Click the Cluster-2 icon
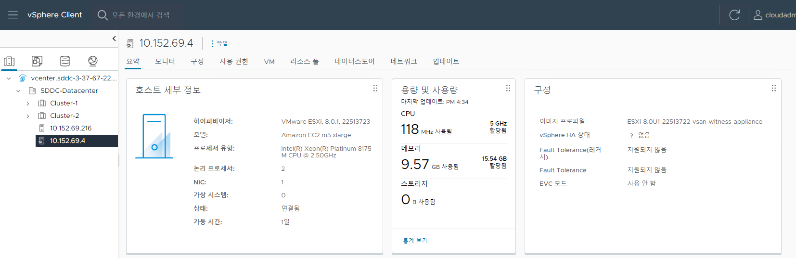The height and width of the screenshot is (258, 796). [42, 116]
